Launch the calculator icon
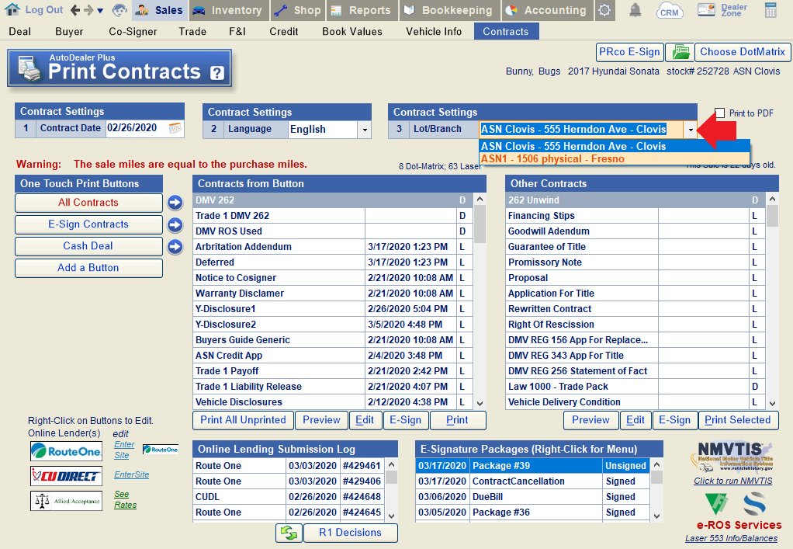 pos(770,10)
